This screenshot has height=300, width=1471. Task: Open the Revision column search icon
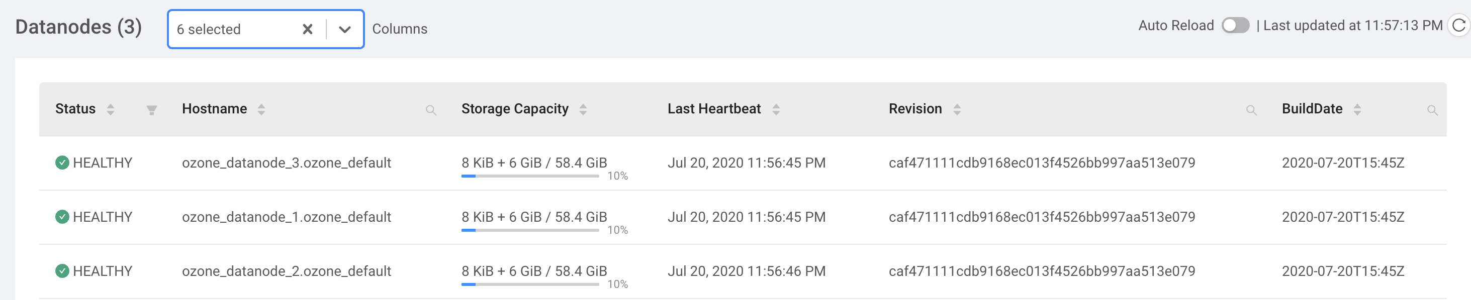(x=1251, y=110)
